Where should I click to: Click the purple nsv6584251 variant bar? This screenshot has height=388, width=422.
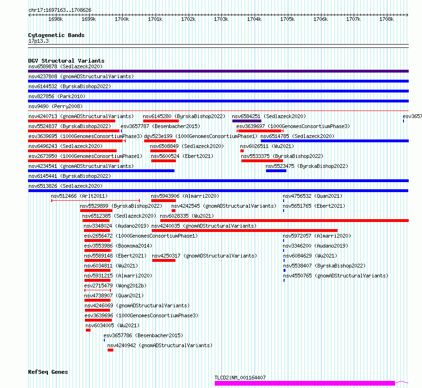click(247, 121)
